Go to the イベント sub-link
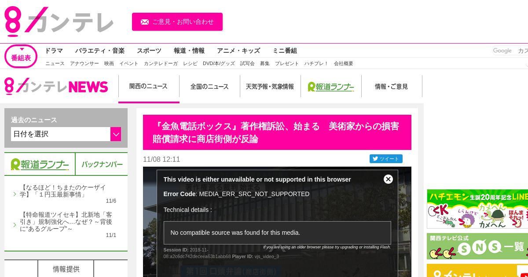528x277 pixels. pos(129,63)
